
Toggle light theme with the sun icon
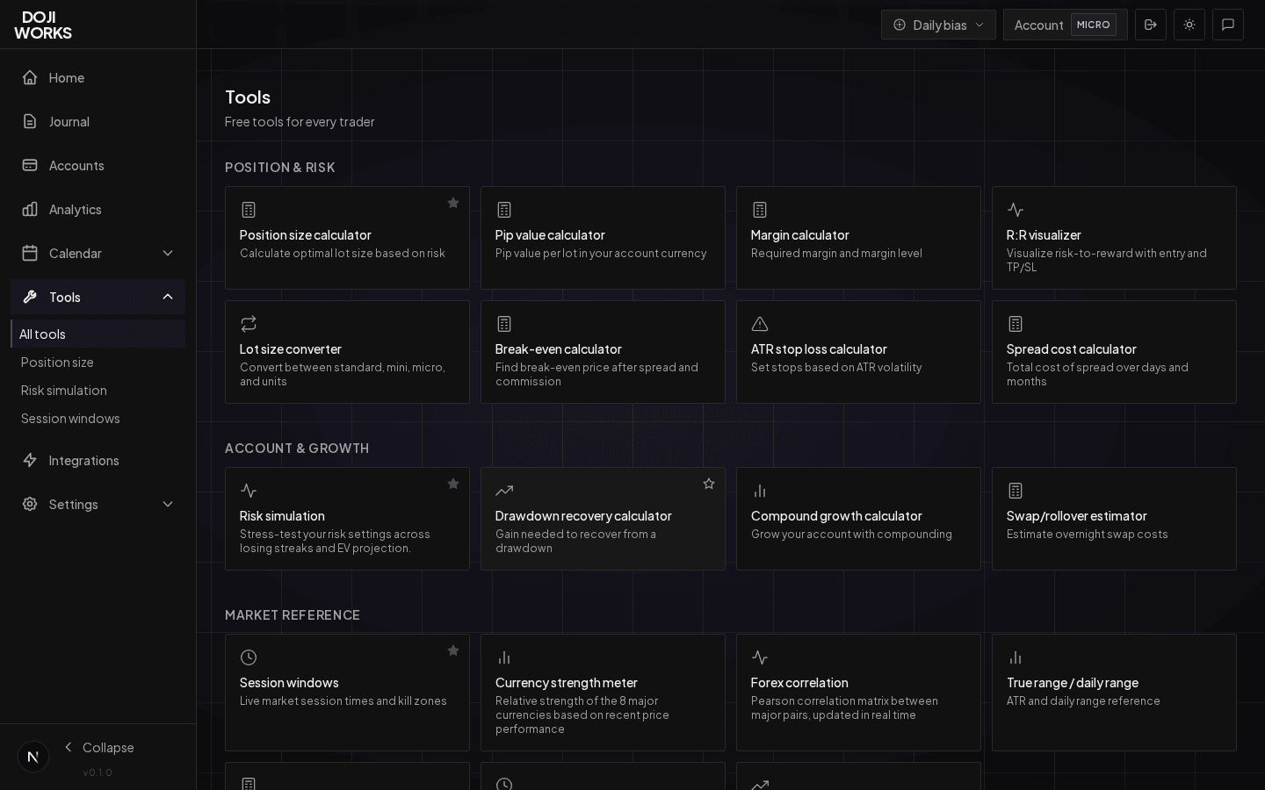tap(1189, 25)
